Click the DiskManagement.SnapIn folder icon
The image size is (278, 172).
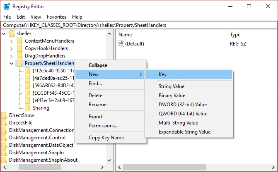(4, 152)
